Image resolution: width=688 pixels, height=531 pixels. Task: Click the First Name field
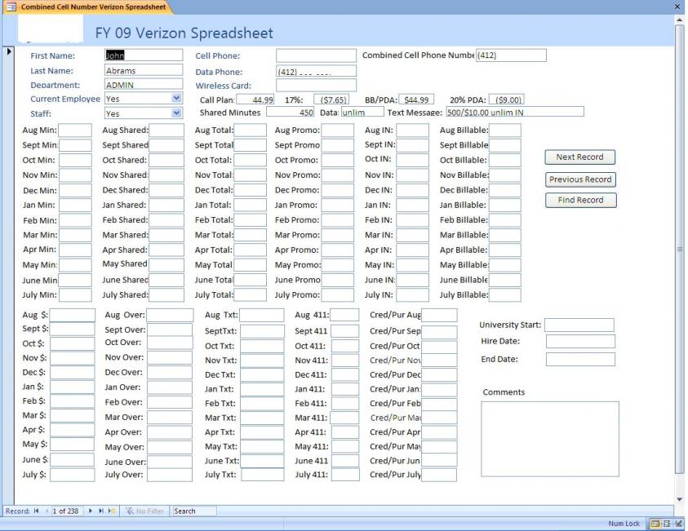click(144, 55)
